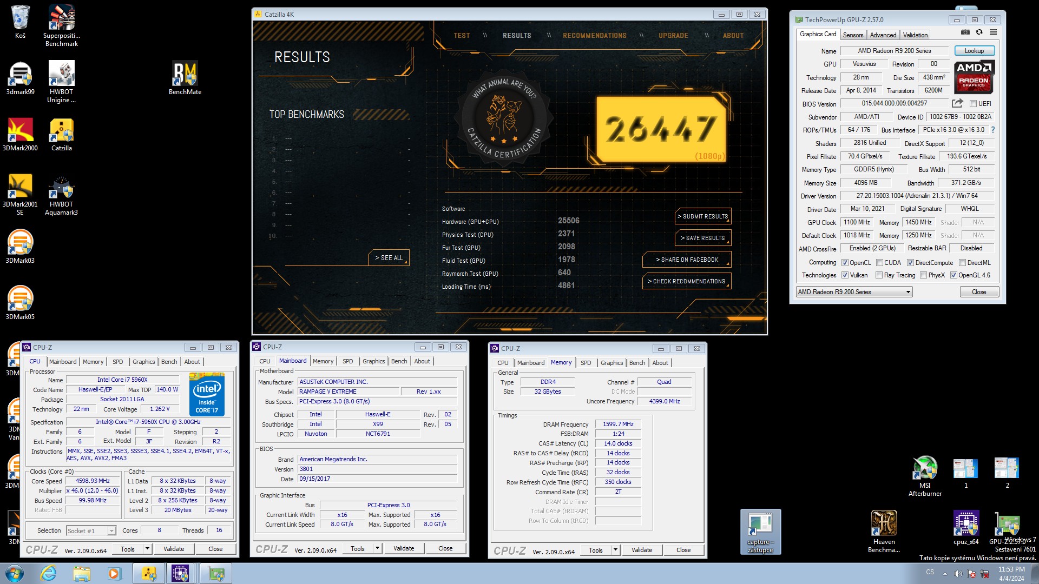Click CHECK RECOMMENDATIONS in Catzilla
This screenshot has width=1039, height=584.
[x=687, y=281]
